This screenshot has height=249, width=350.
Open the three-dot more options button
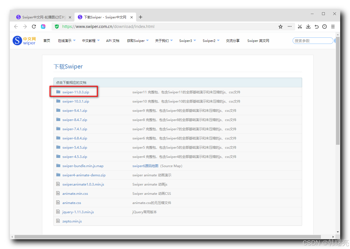click(x=290, y=27)
